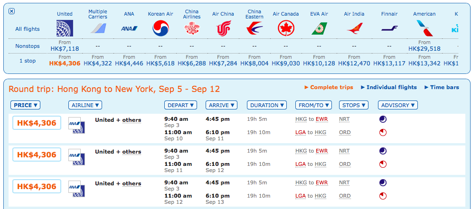The image size is (472, 209).
Task: Click first result's HK$4,306 price button
Action: pyautogui.click(x=37, y=123)
